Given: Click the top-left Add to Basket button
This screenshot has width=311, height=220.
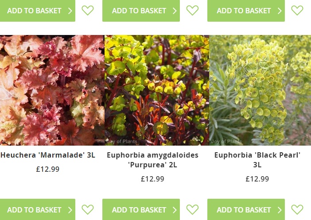Looking at the screenshot, I should tap(38, 11).
